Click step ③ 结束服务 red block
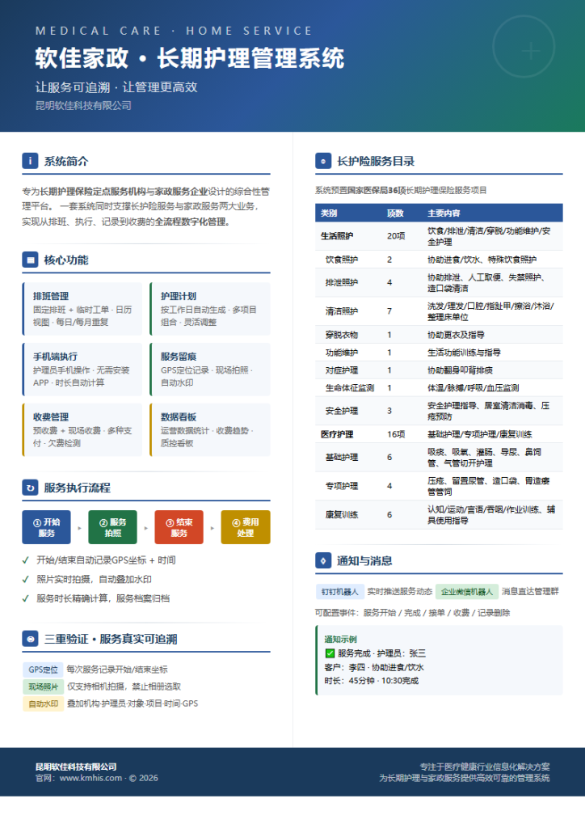Screen dimensions: 585x828 click(x=179, y=527)
